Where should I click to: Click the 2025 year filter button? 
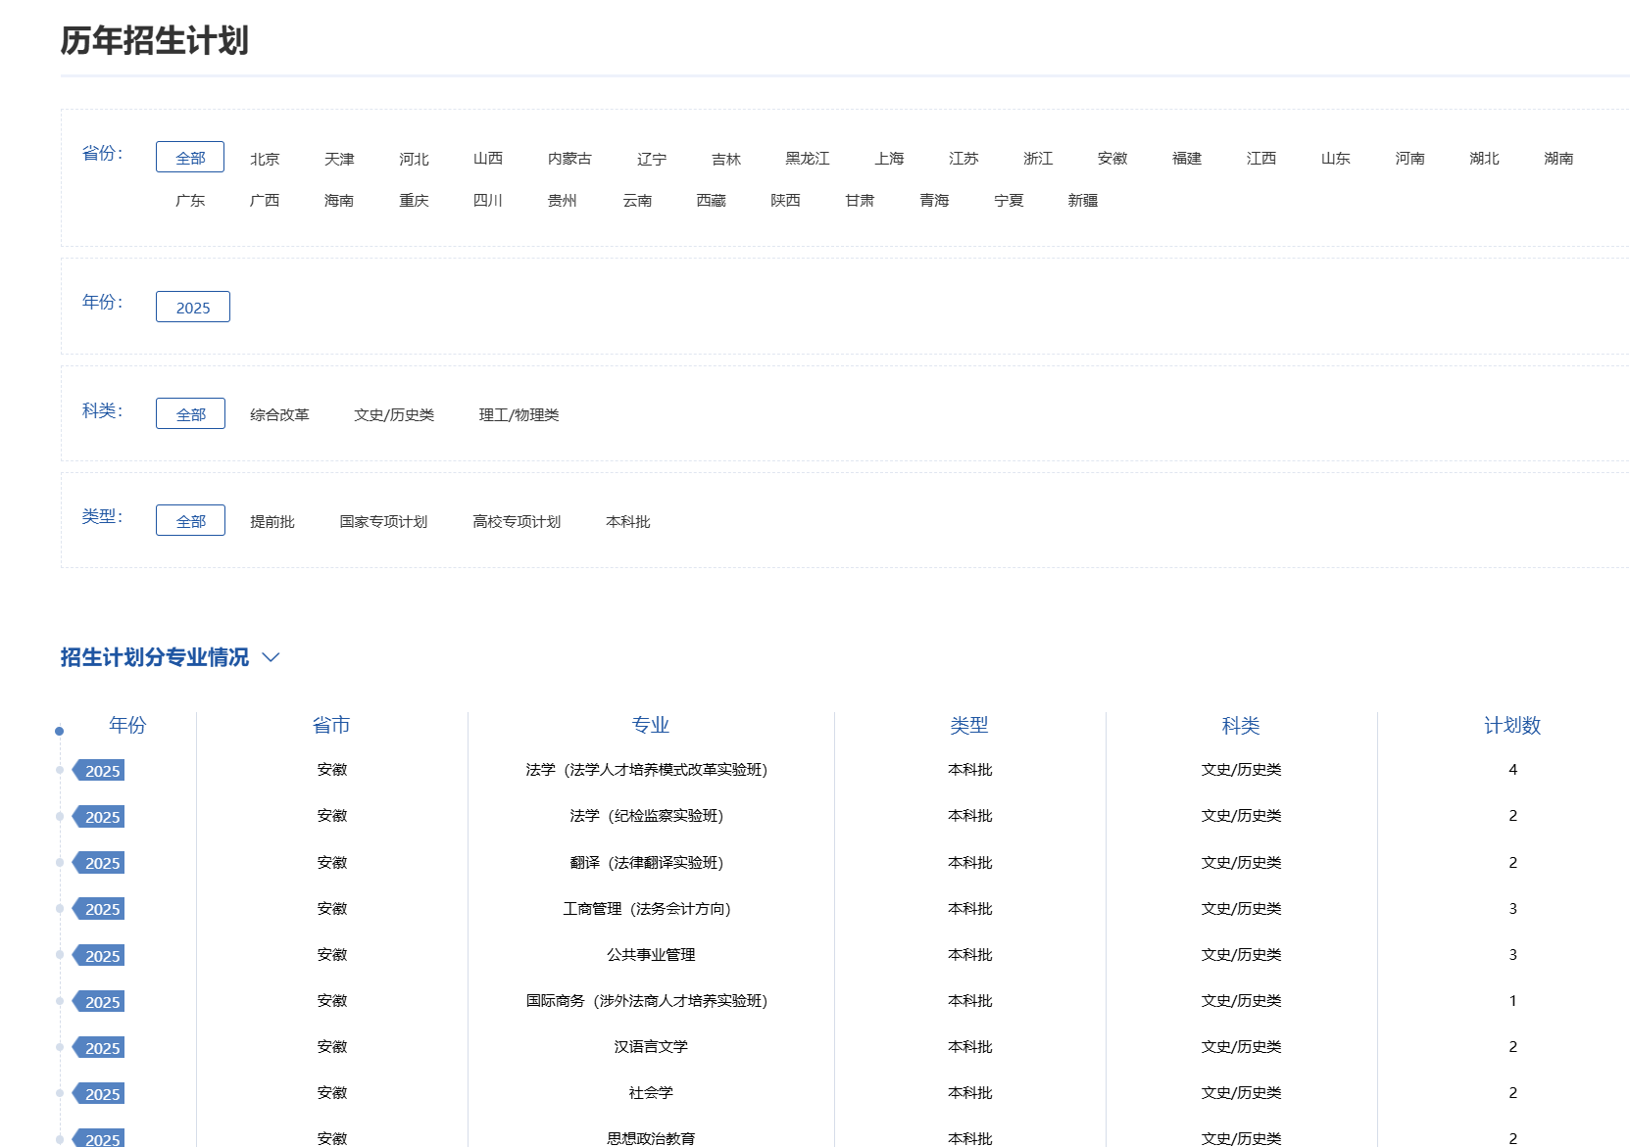tap(193, 308)
